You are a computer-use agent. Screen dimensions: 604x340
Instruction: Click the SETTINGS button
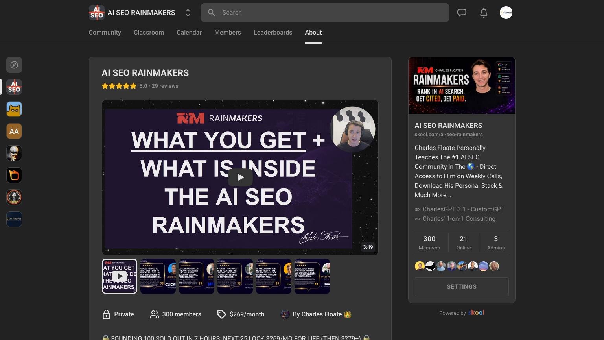click(462, 287)
